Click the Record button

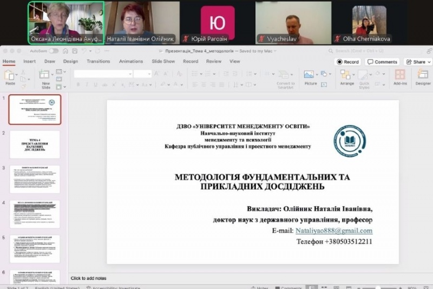tap(347, 62)
